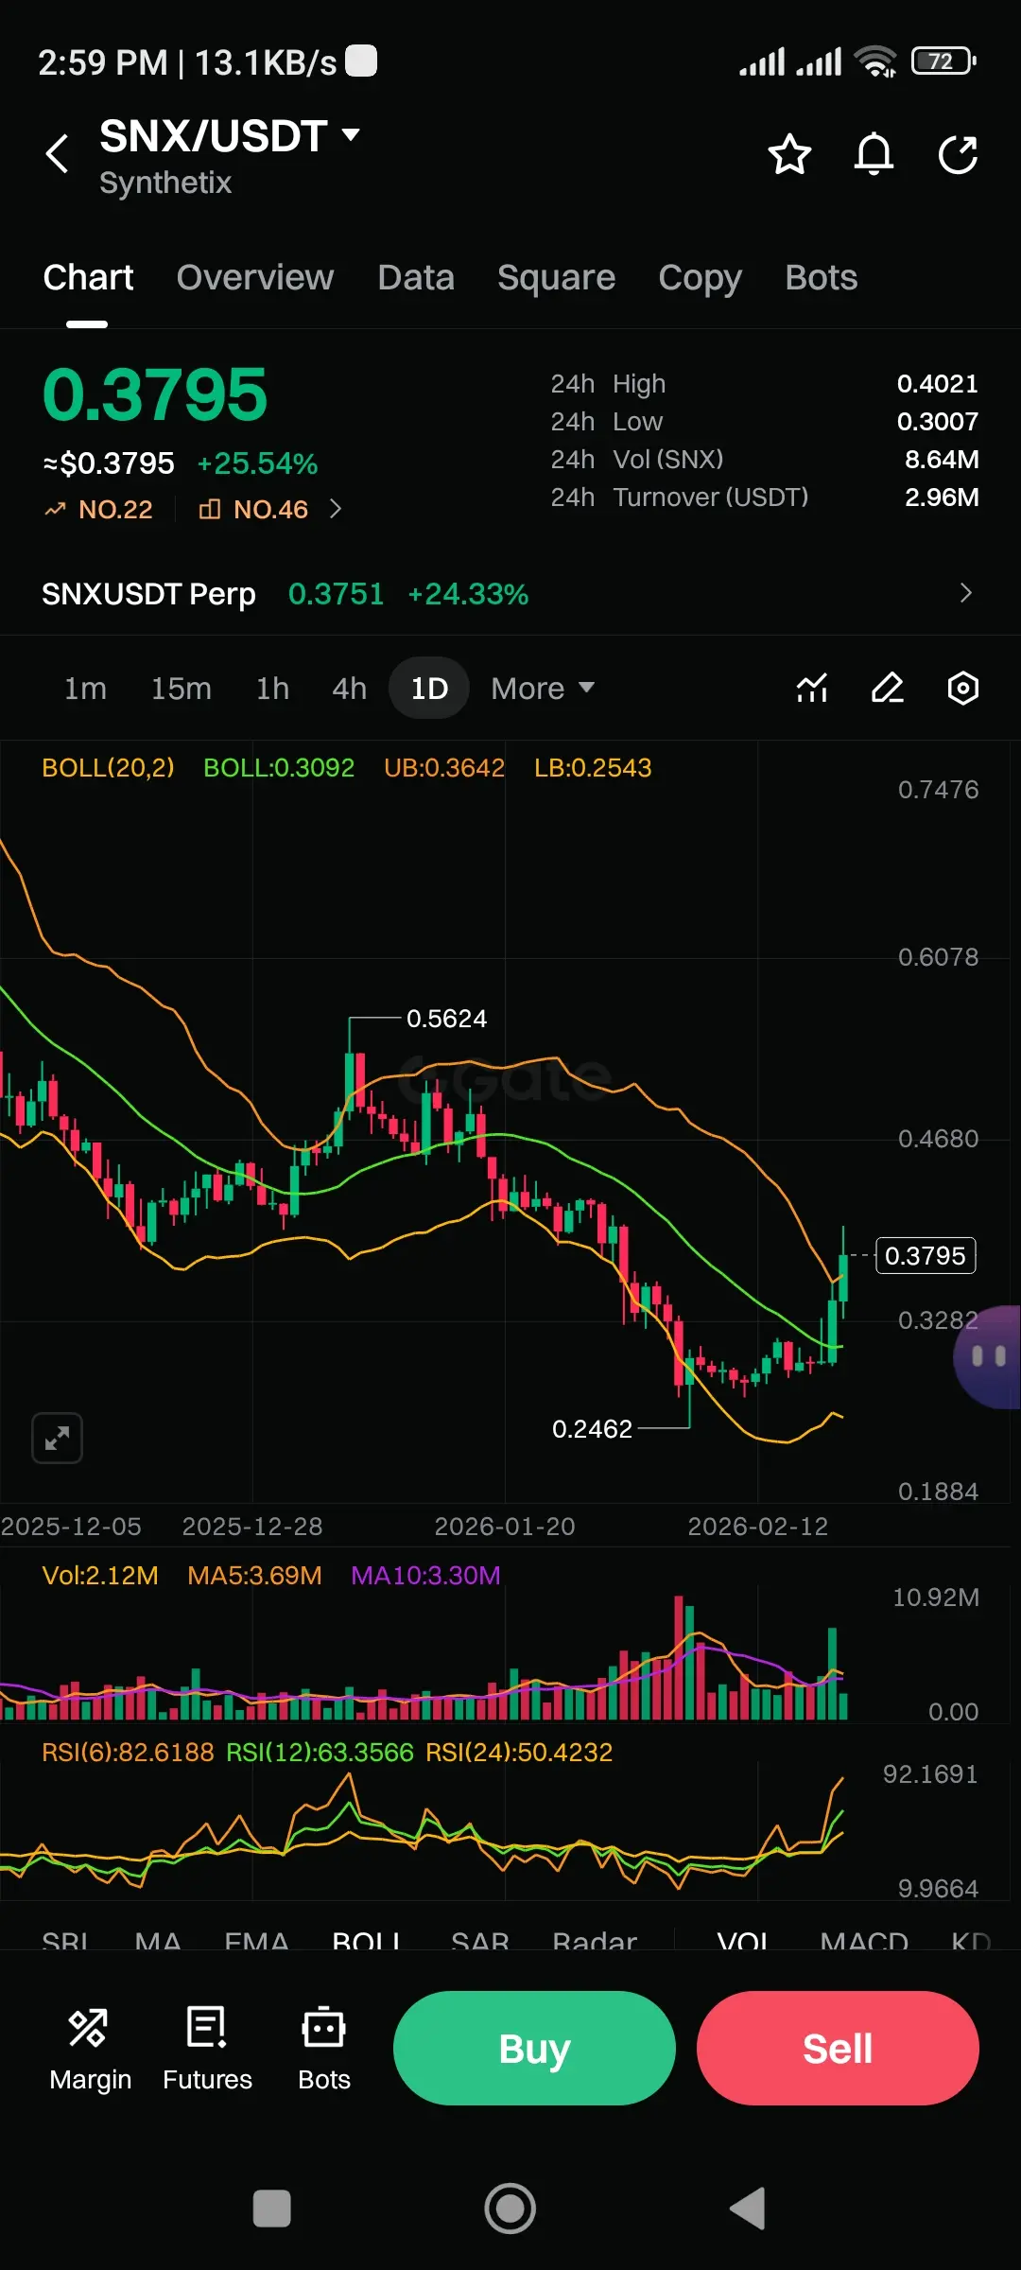The height and width of the screenshot is (2270, 1021).
Task: Tap the share icon in header
Action: tap(958, 154)
